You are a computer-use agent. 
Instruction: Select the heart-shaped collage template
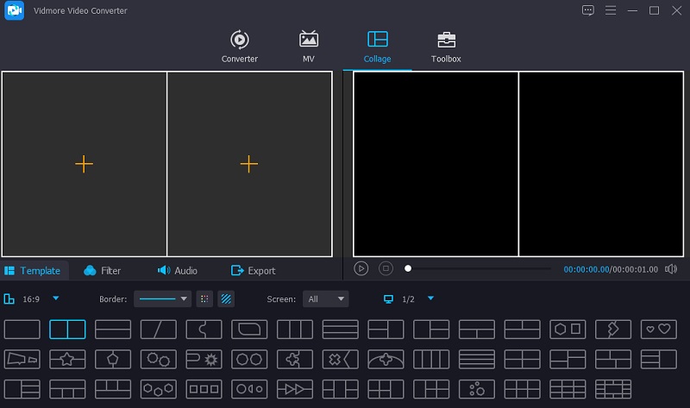[x=659, y=329]
